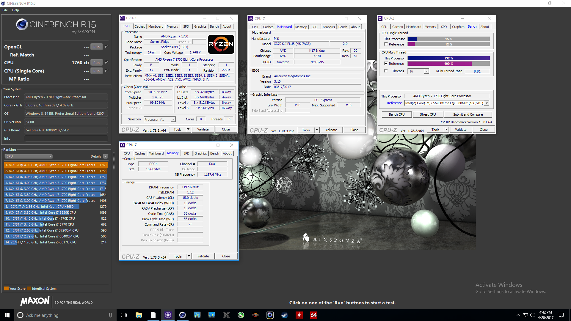Select ranking row Intel Xeon CPU X5650

[x=56, y=207]
